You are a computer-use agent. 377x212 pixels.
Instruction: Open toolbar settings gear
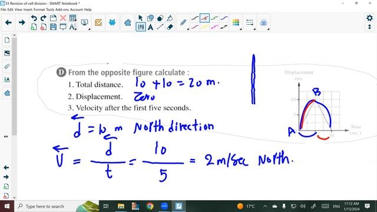tap(369, 18)
